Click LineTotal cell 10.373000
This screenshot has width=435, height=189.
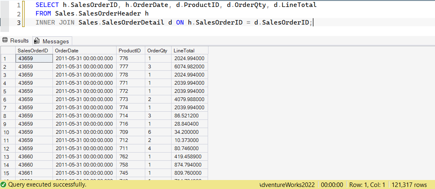190,140
